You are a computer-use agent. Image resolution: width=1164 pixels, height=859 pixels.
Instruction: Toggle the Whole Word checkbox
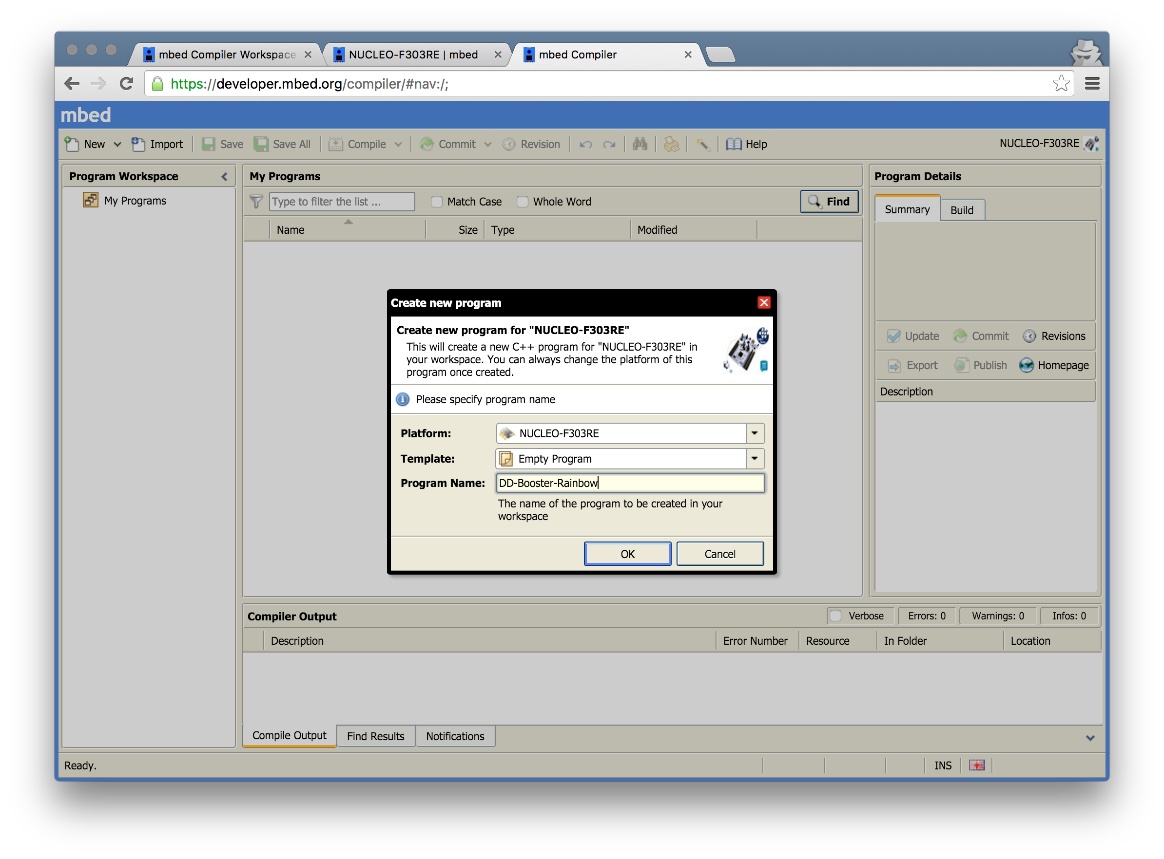pyautogui.click(x=523, y=202)
